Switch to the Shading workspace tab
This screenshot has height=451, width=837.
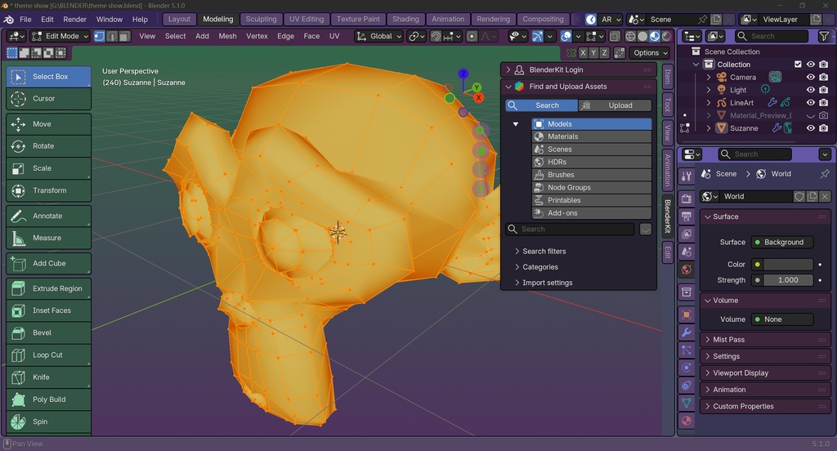[x=405, y=20]
